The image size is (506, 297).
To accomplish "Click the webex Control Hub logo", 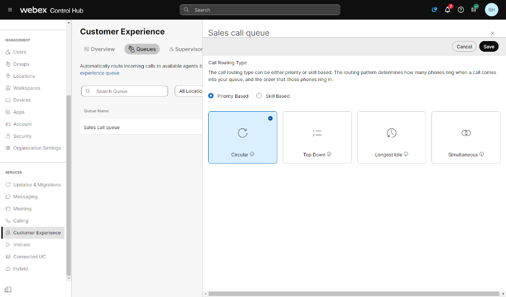I will coord(52,10).
